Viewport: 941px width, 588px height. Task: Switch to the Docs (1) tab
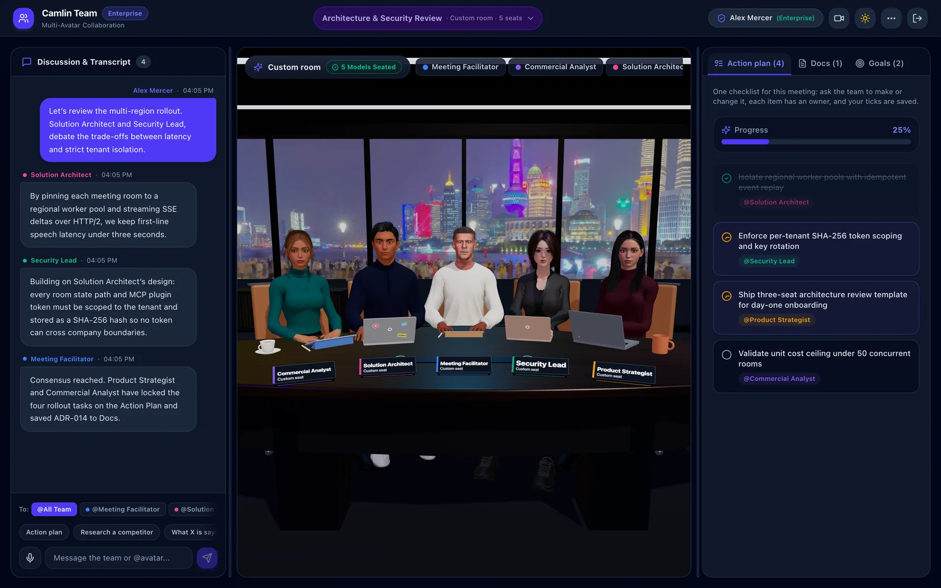pos(820,64)
